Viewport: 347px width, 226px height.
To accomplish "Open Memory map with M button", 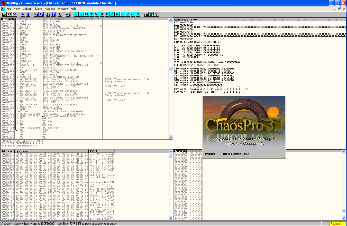I will coord(87,14).
